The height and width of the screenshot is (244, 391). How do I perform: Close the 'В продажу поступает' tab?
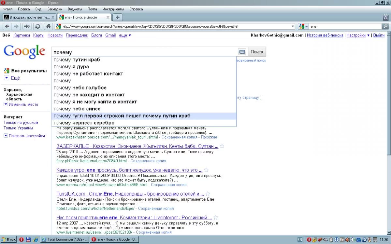[x=53, y=17]
